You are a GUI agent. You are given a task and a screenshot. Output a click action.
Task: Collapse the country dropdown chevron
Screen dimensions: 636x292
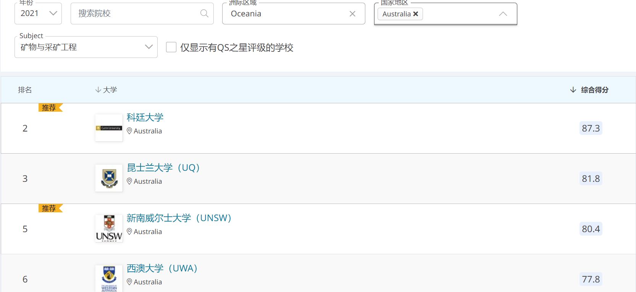(x=503, y=14)
